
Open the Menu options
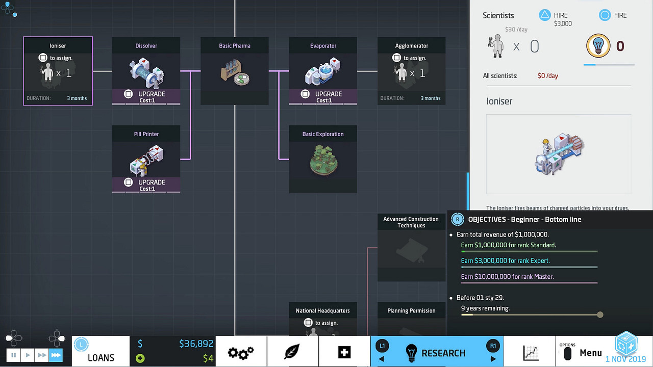point(582,353)
